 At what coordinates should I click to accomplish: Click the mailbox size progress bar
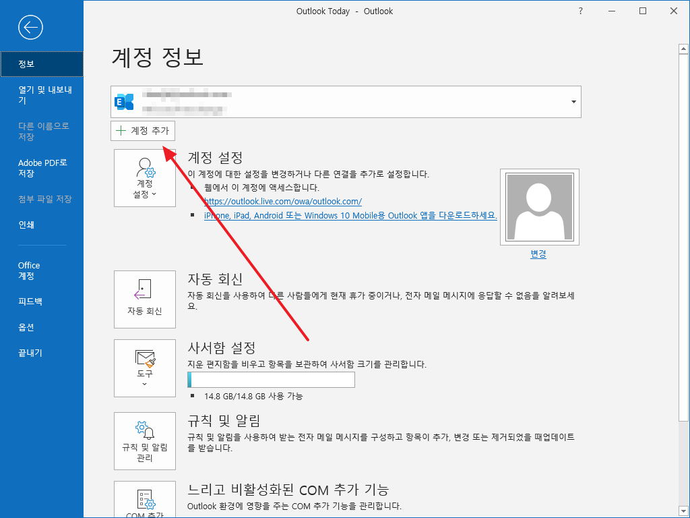(271, 380)
